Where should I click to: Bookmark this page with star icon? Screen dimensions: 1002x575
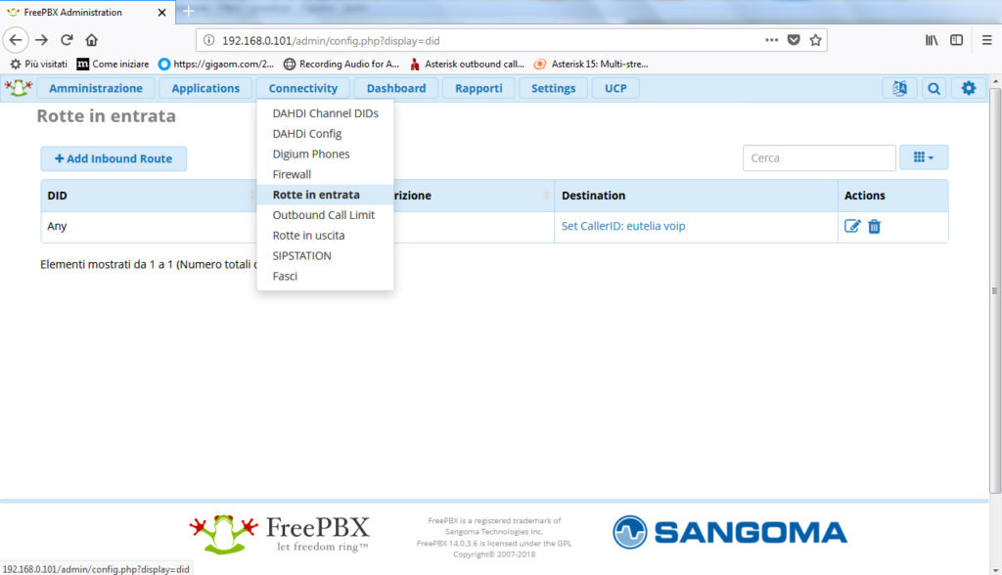pos(815,40)
